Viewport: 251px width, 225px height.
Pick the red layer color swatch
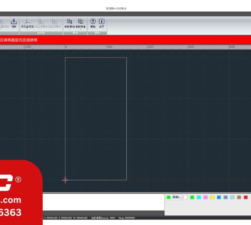tap(246, 197)
